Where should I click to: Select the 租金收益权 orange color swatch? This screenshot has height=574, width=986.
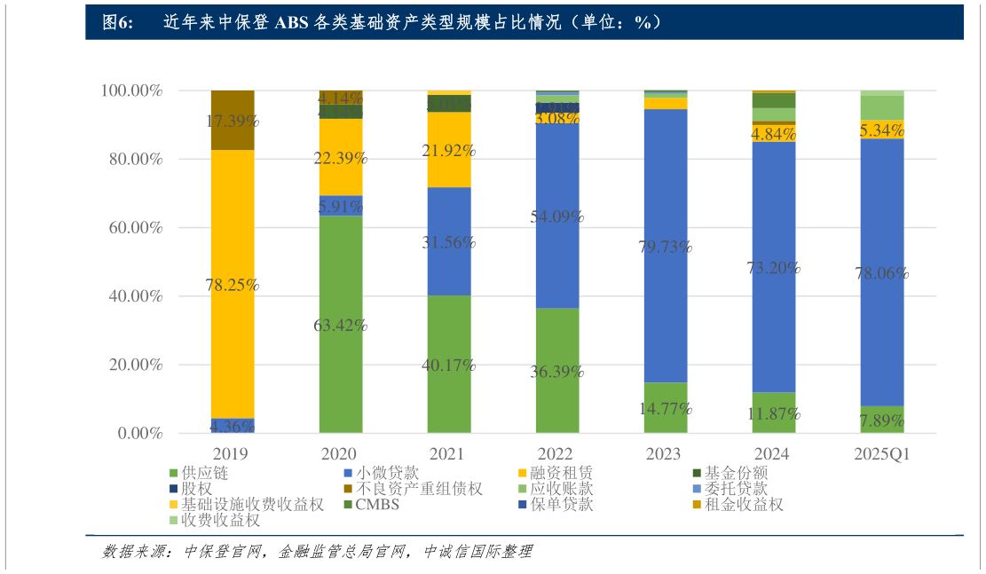[x=698, y=504]
